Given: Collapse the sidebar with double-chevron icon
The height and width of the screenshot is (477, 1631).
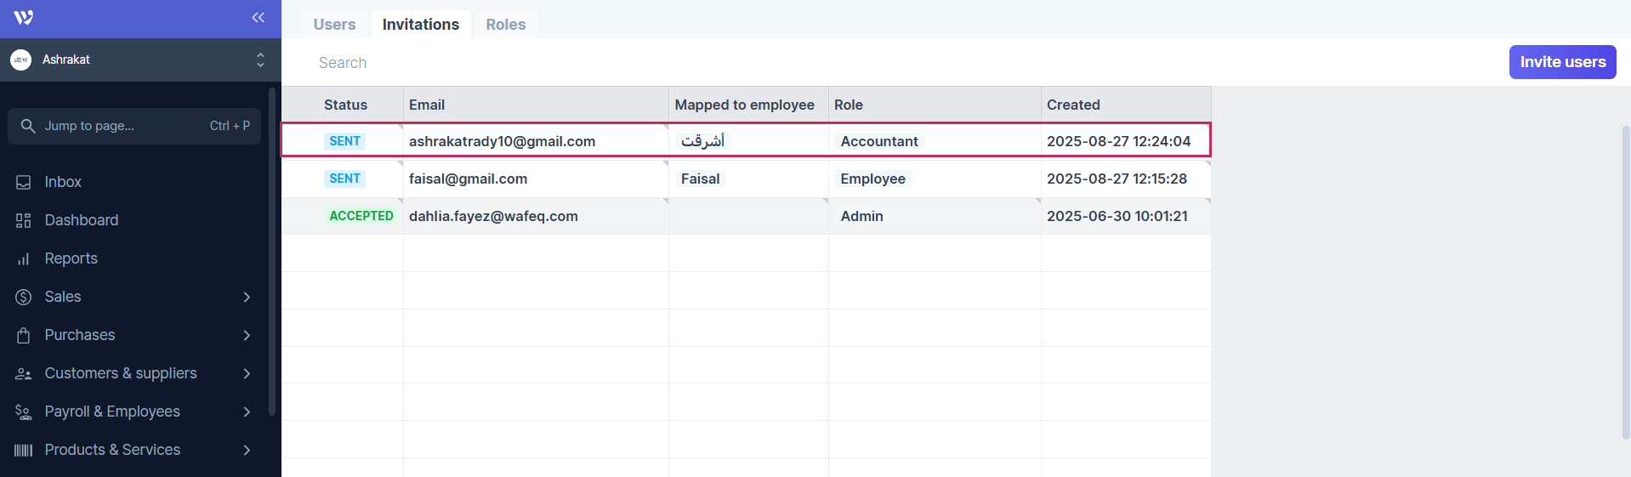Looking at the screenshot, I should (x=258, y=18).
